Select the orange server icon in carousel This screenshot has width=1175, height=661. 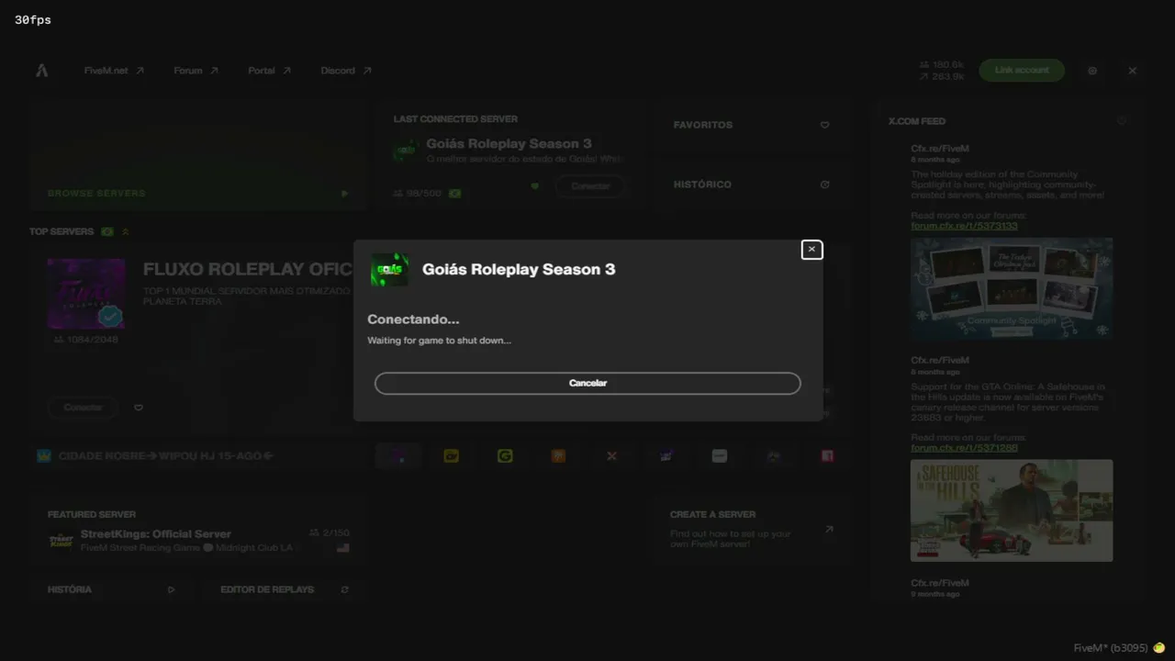(x=558, y=455)
